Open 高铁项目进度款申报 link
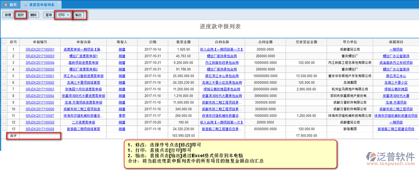 point(83,63)
